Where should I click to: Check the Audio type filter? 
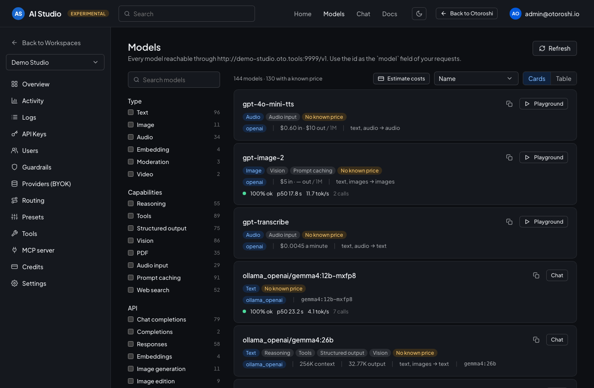pos(131,137)
